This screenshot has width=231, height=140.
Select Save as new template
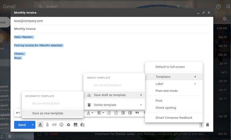(48, 113)
